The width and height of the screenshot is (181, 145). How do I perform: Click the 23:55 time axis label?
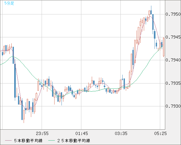(42, 133)
